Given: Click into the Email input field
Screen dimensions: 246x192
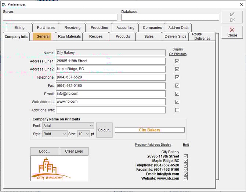Looking at the screenshot, I should click(x=111, y=94).
